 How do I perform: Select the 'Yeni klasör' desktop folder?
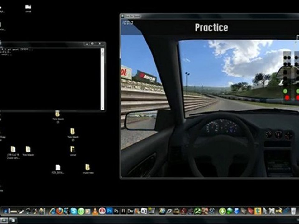coord(28,151)
